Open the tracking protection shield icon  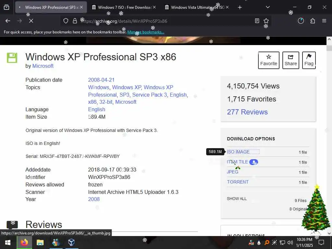(x=66, y=21)
